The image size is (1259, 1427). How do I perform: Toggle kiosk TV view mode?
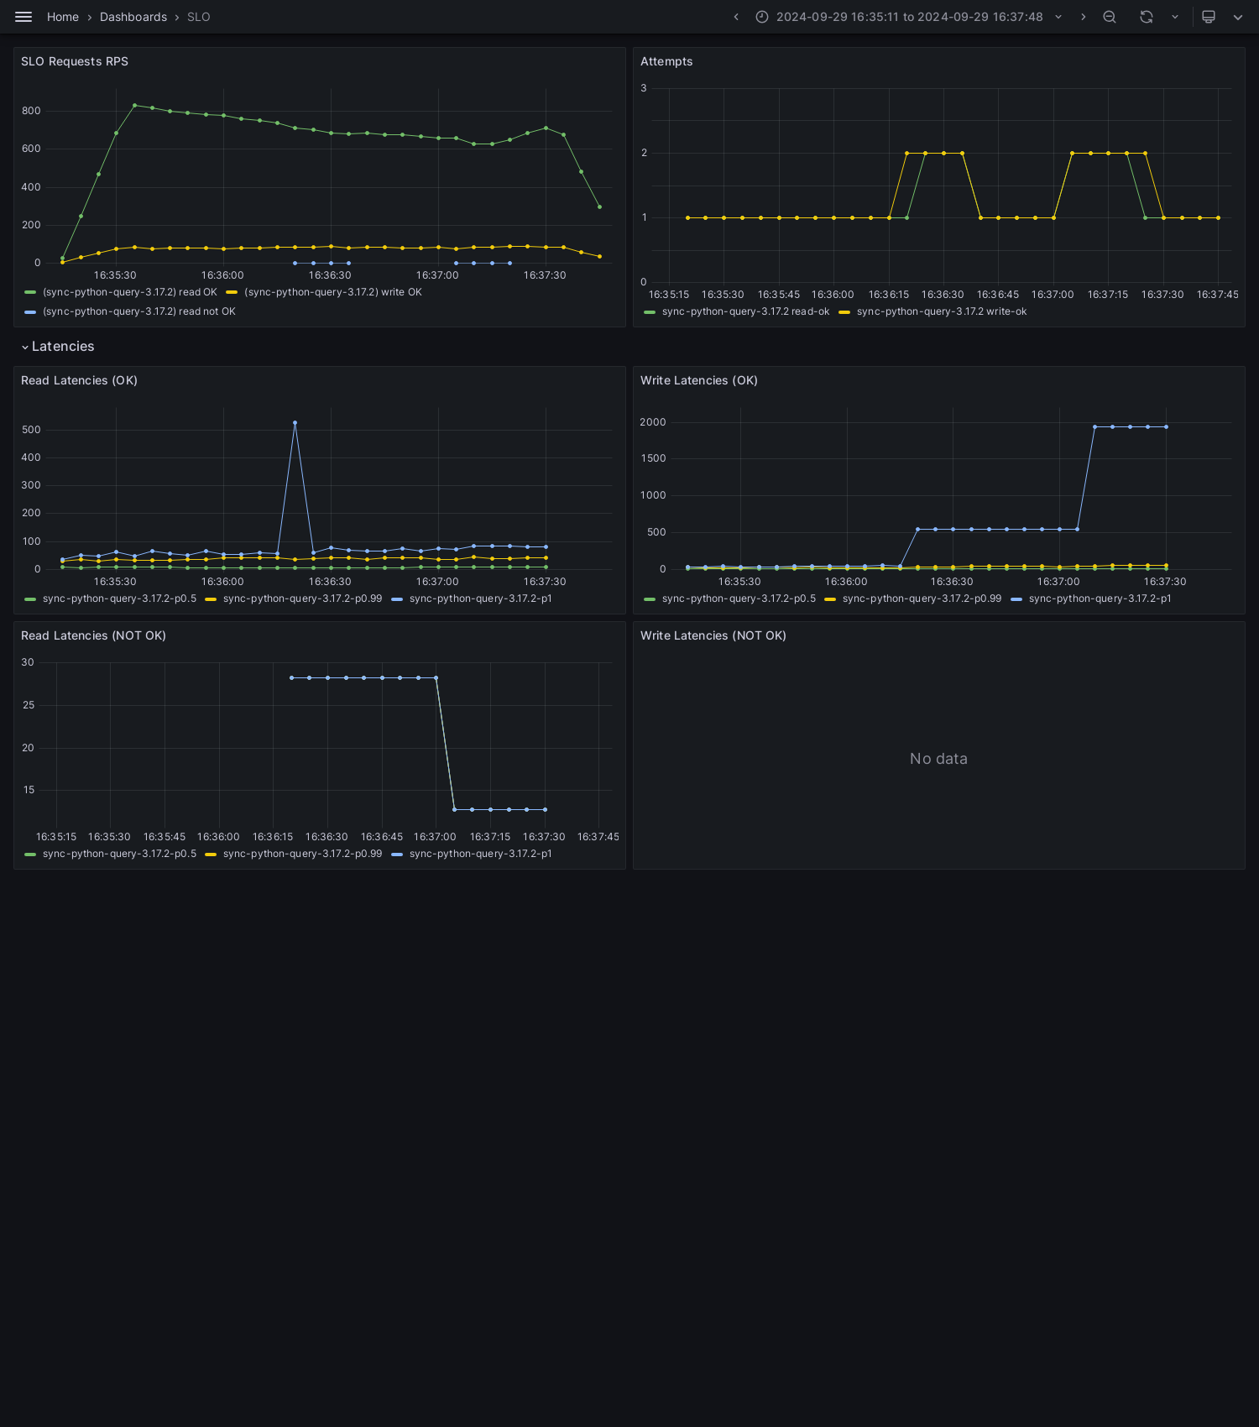coord(1209,17)
